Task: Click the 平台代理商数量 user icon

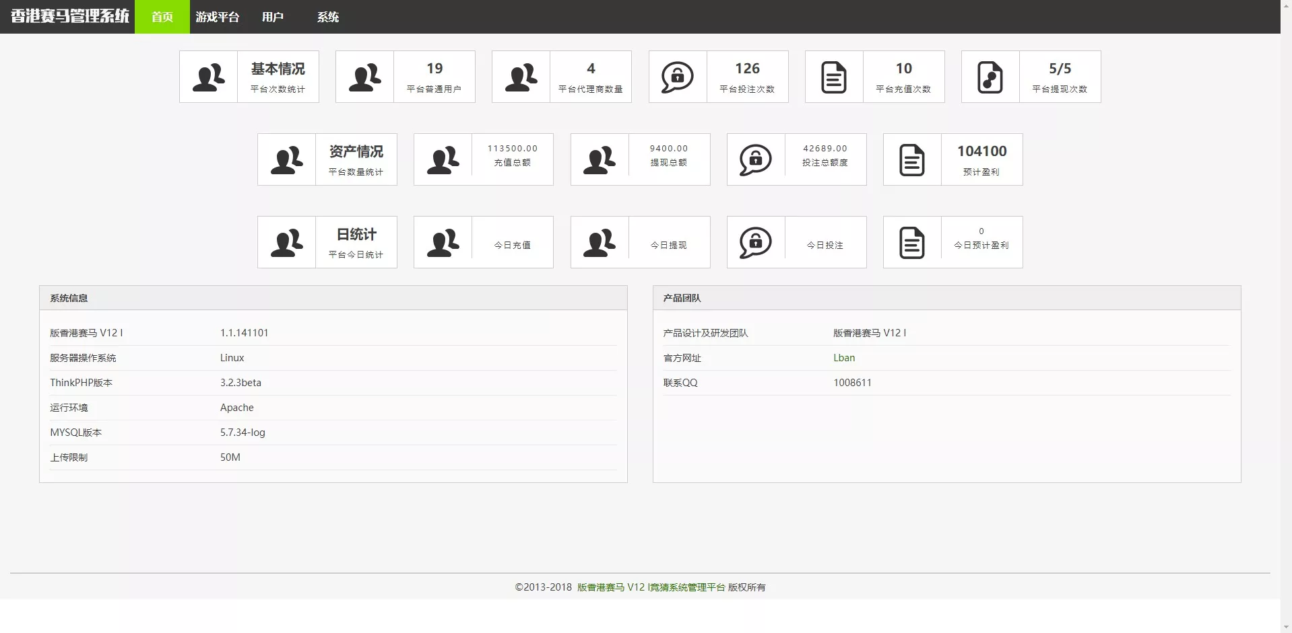Action: [521, 77]
